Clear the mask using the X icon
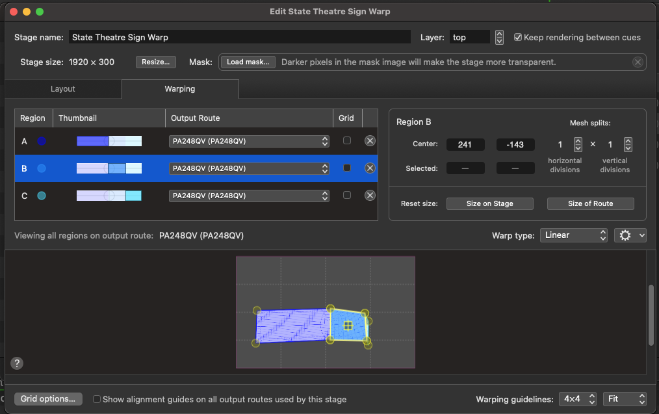Screen dimensions: 659x414 click(x=638, y=62)
